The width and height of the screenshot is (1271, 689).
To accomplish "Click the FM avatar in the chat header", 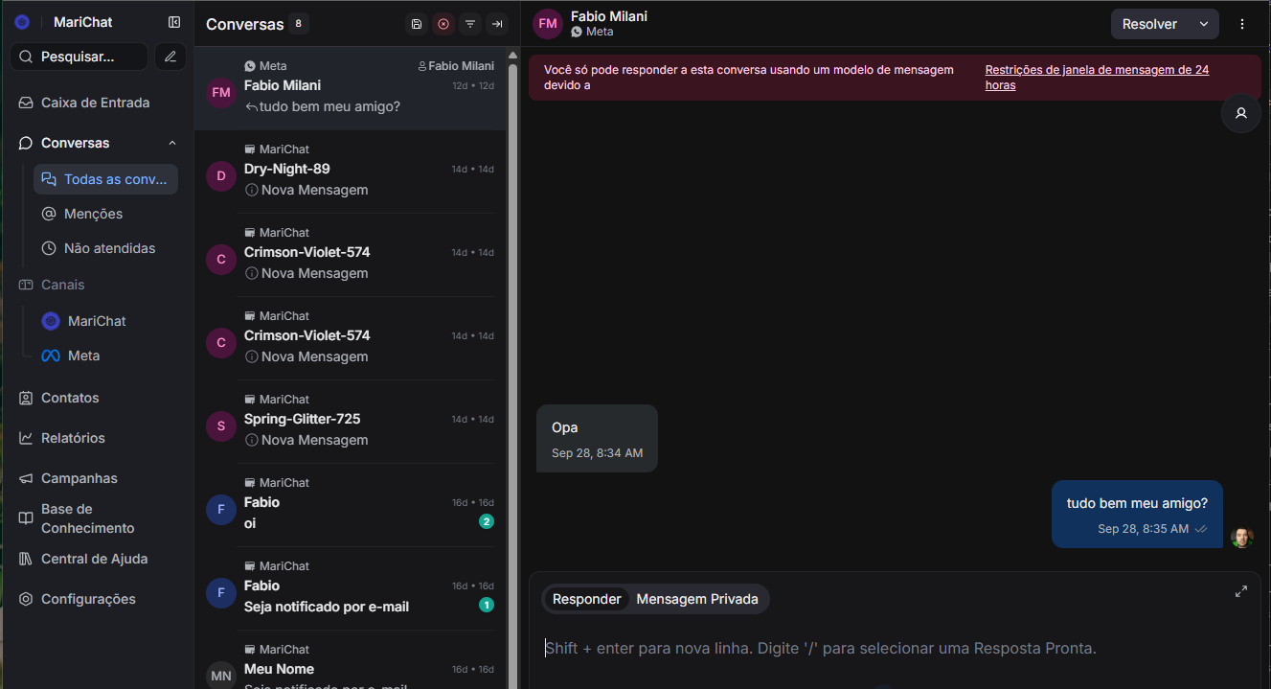I will coord(548,24).
